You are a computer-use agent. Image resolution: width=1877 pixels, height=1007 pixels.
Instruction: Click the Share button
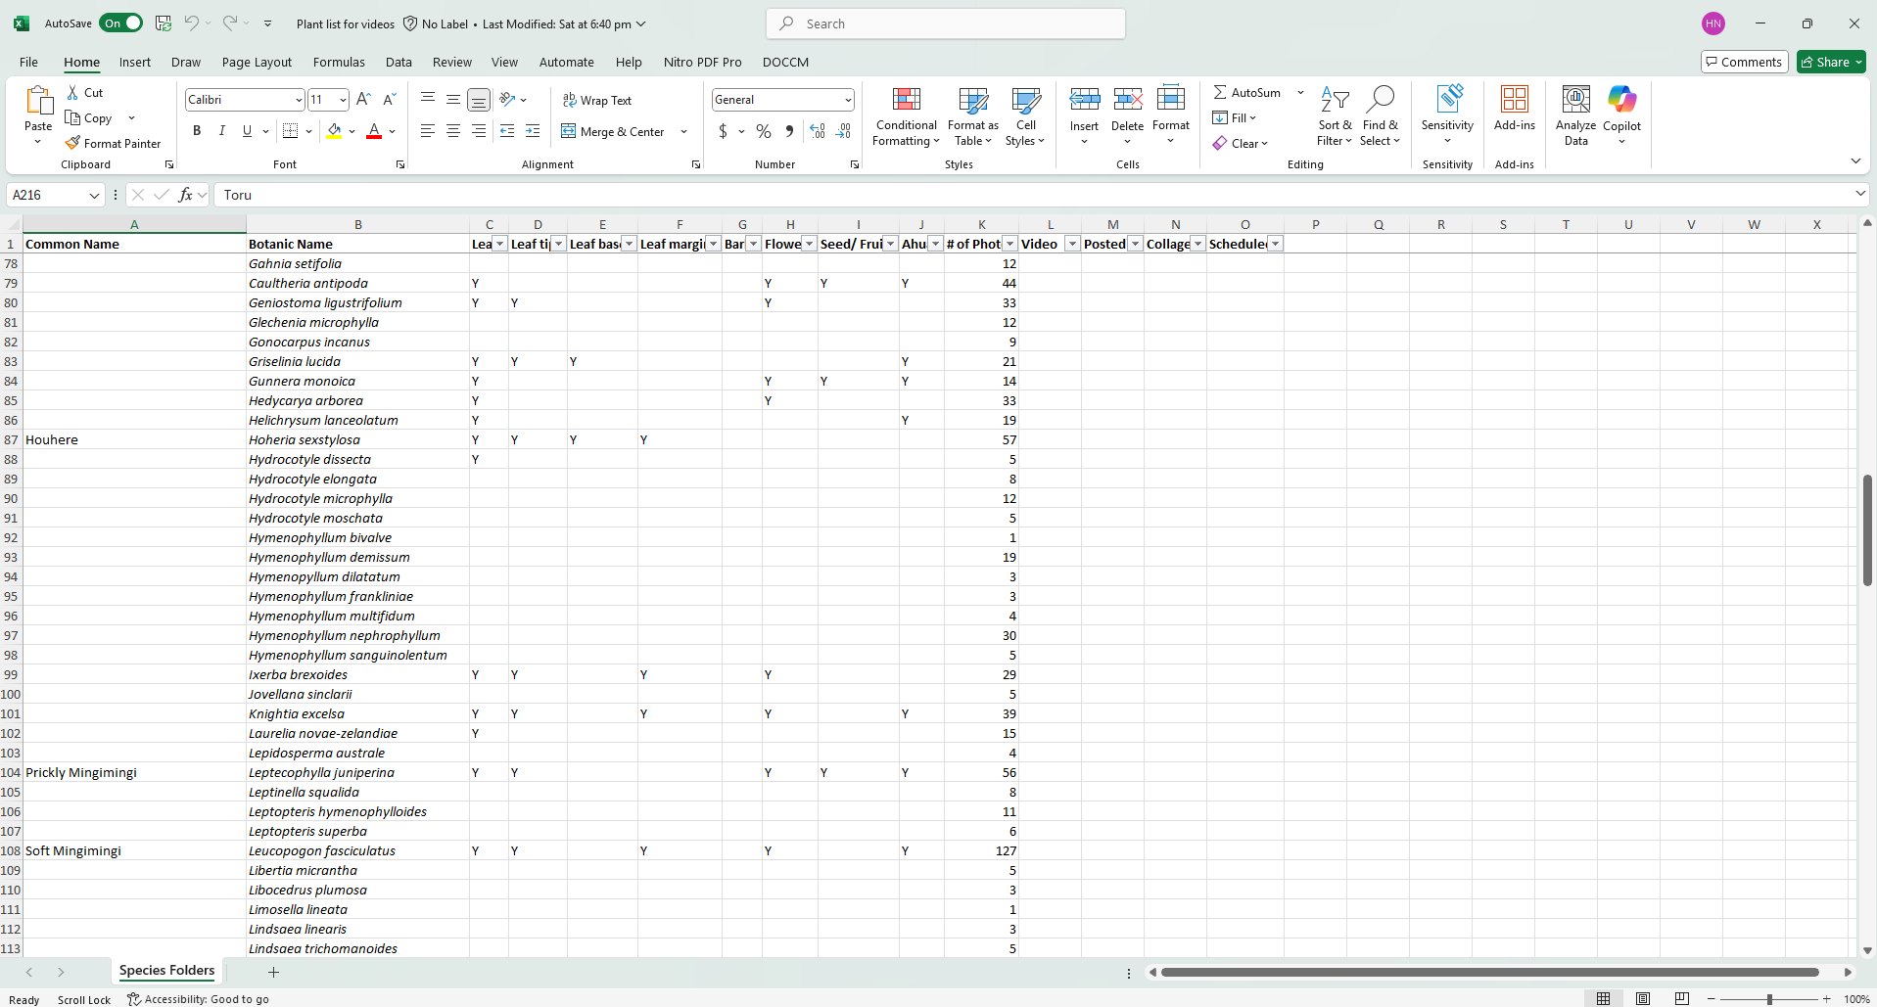point(1831,62)
